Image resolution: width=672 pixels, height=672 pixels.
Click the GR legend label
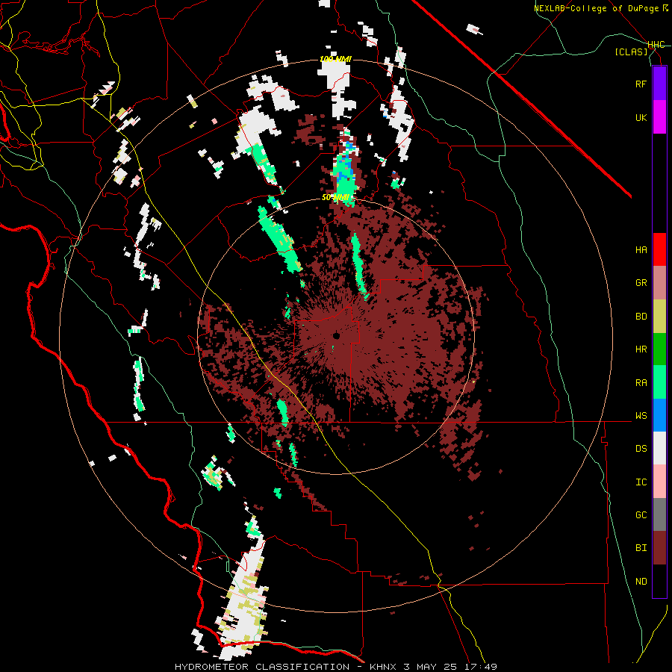(641, 283)
